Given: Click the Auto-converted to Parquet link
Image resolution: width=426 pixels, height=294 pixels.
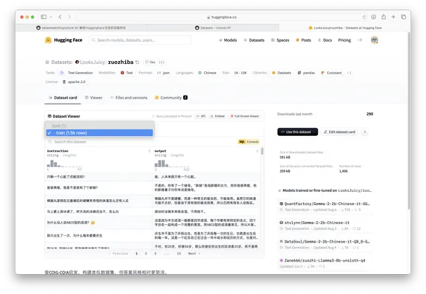Looking at the screenshot, I should coord(171,116).
